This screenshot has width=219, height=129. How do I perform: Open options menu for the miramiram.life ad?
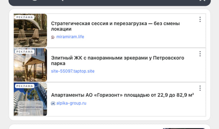click(200, 19)
